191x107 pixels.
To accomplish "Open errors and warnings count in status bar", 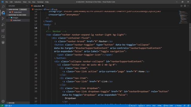I will pyautogui.click(x=9, y=106).
